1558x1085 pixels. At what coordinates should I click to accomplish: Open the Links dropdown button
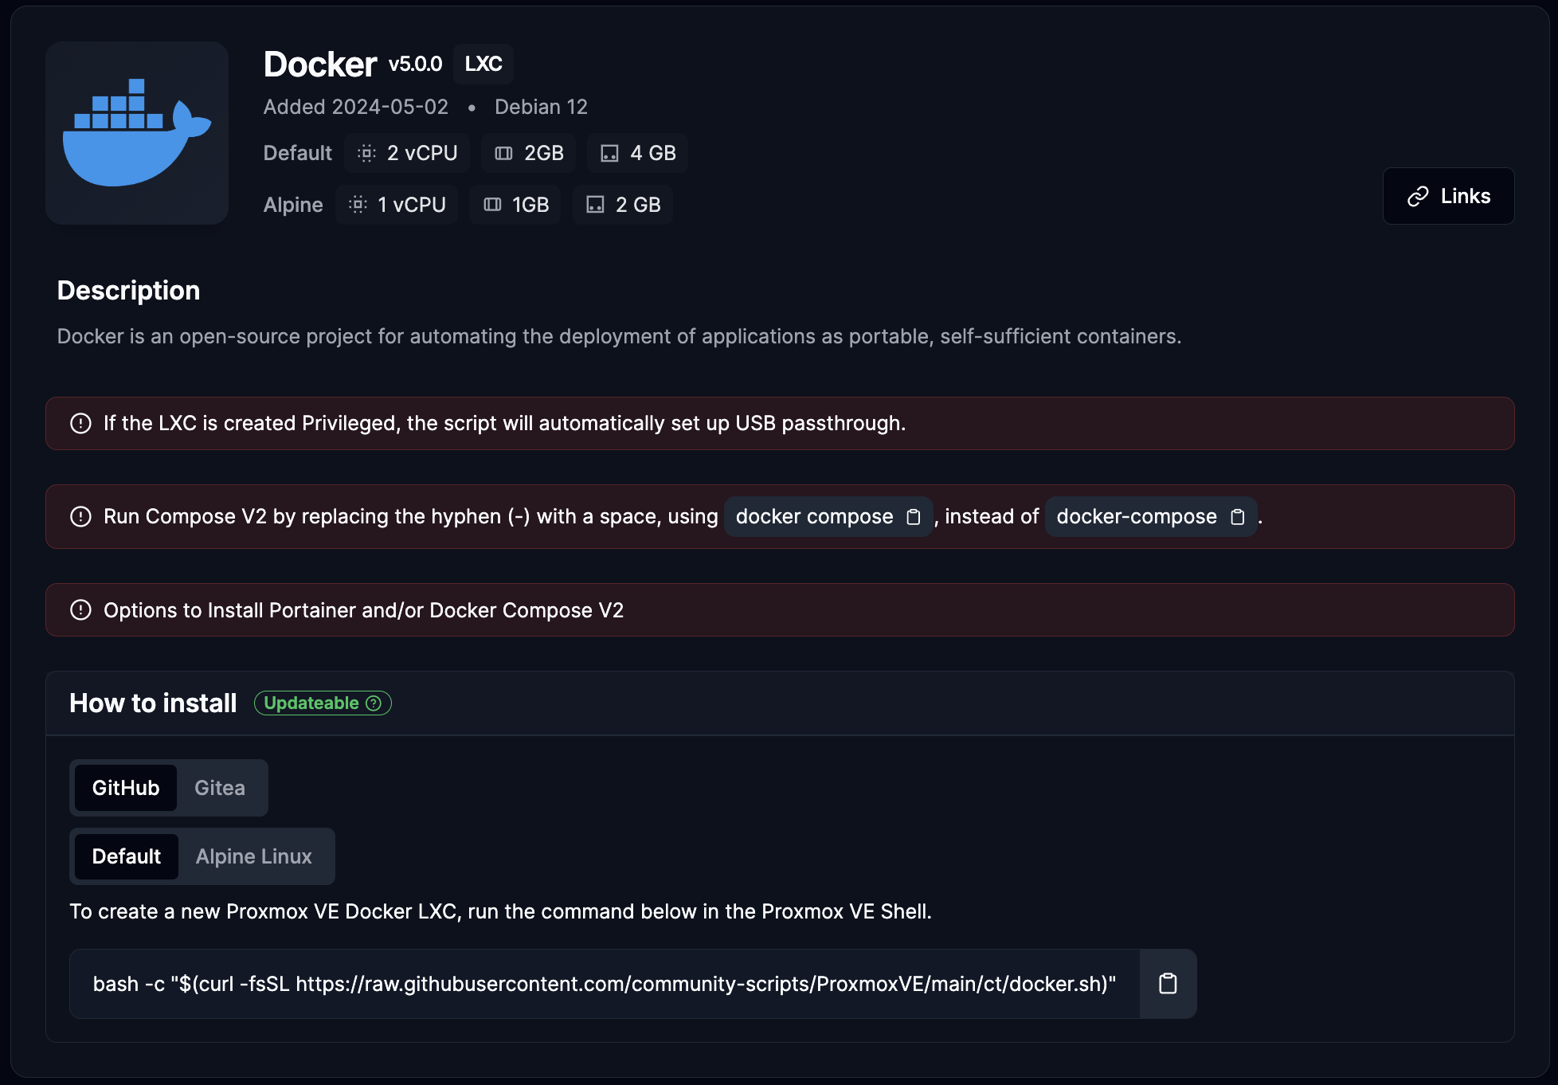click(1448, 196)
